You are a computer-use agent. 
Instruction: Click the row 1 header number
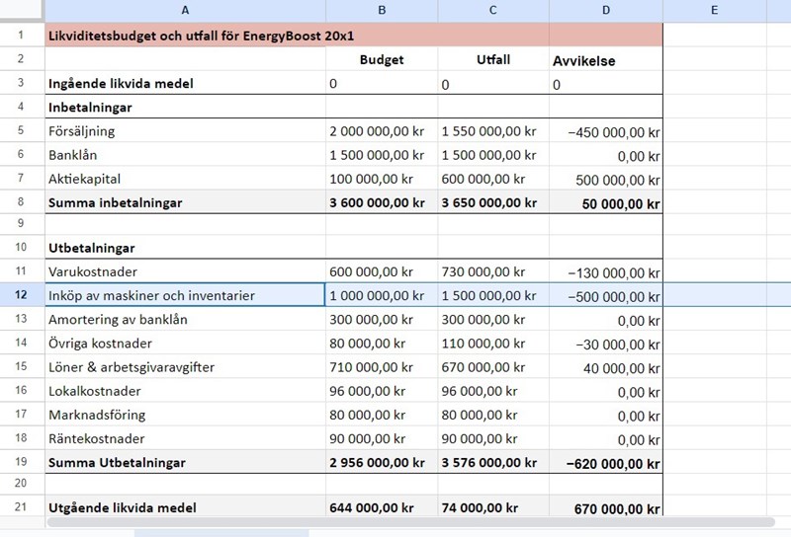tap(21, 36)
